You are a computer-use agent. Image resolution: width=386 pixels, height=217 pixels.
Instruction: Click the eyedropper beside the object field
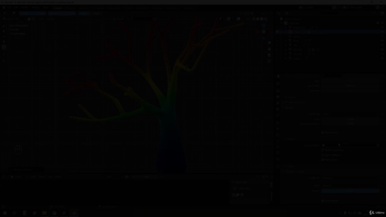[378, 145]
